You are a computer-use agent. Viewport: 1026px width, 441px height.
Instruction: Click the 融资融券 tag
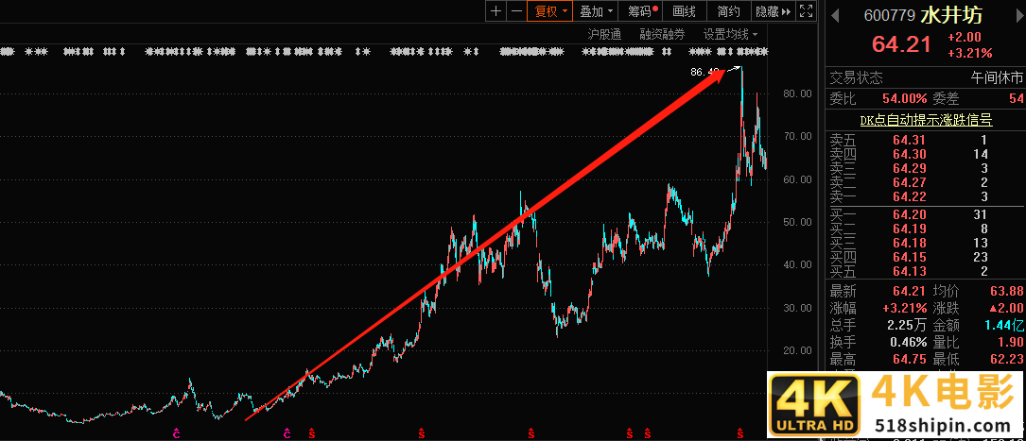tap(662, 34)
